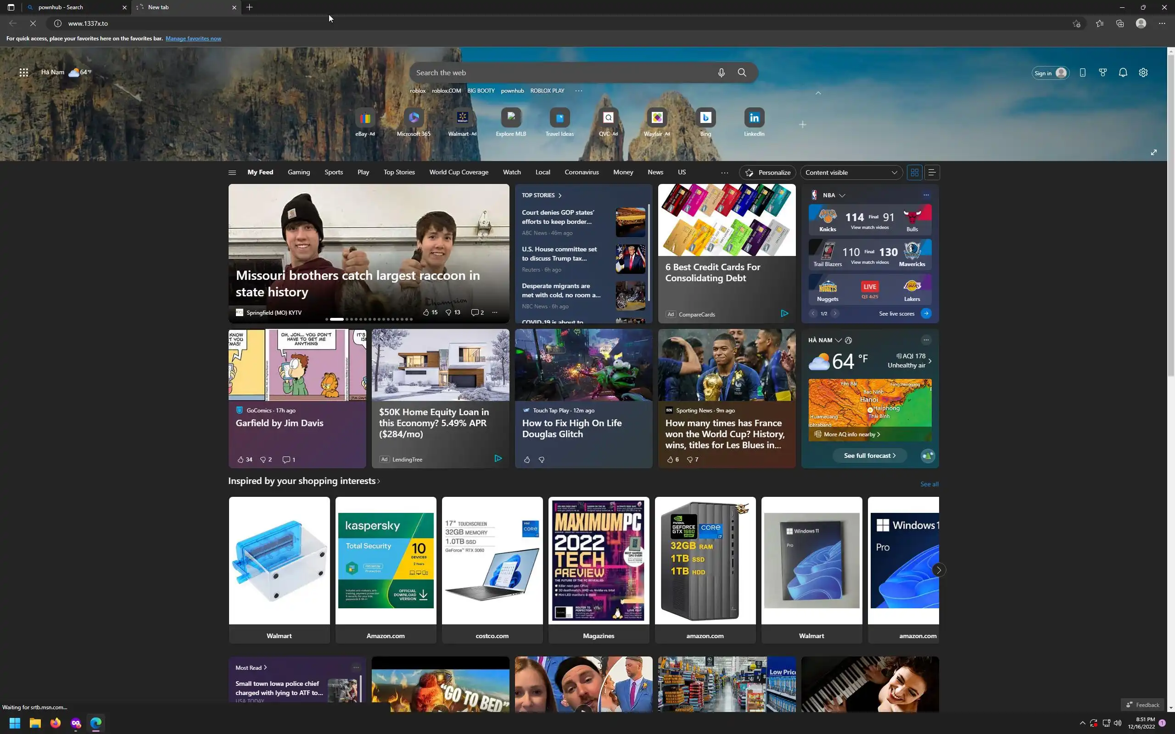Click the microphone voice search icon
Viewport: 1175px width, 734px height.
tap(721, 73)
